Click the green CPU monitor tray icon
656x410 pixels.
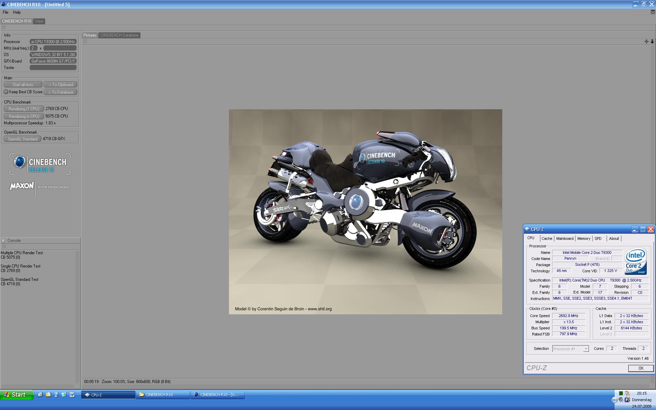click(x=621, y=393)
